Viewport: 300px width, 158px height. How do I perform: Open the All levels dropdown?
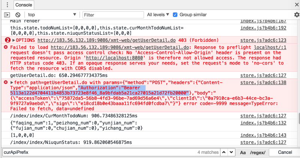(x=158, y=15)
